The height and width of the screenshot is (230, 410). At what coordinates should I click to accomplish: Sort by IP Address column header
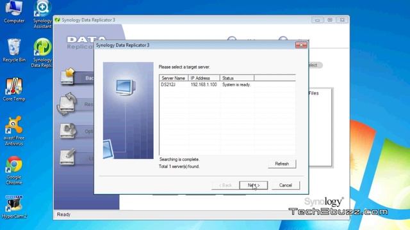click(x=204, y=78)
